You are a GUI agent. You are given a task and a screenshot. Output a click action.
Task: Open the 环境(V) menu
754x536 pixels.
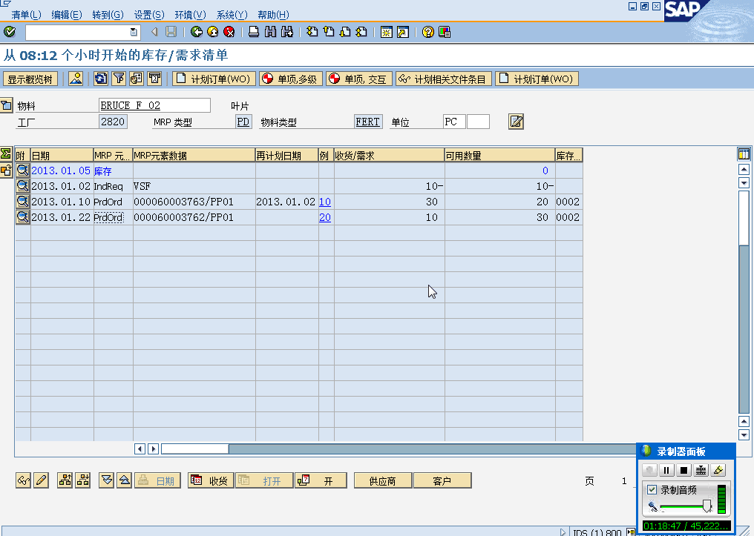tap(190, 15)
